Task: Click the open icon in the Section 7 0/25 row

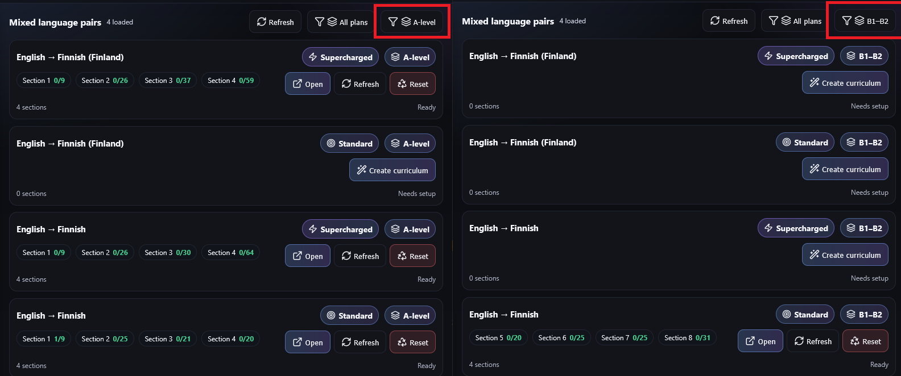Action: 750,341
